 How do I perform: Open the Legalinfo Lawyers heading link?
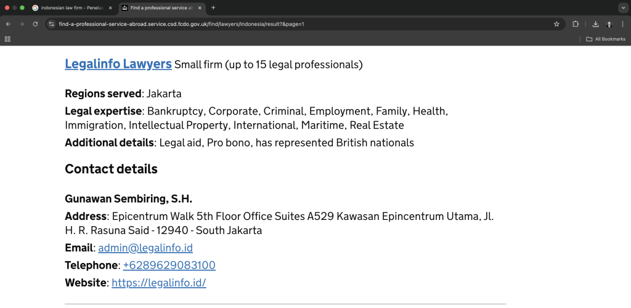pos(118,64)
